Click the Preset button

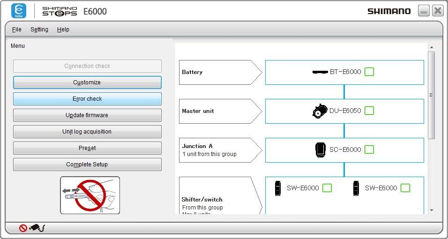[x=87, y=148]
